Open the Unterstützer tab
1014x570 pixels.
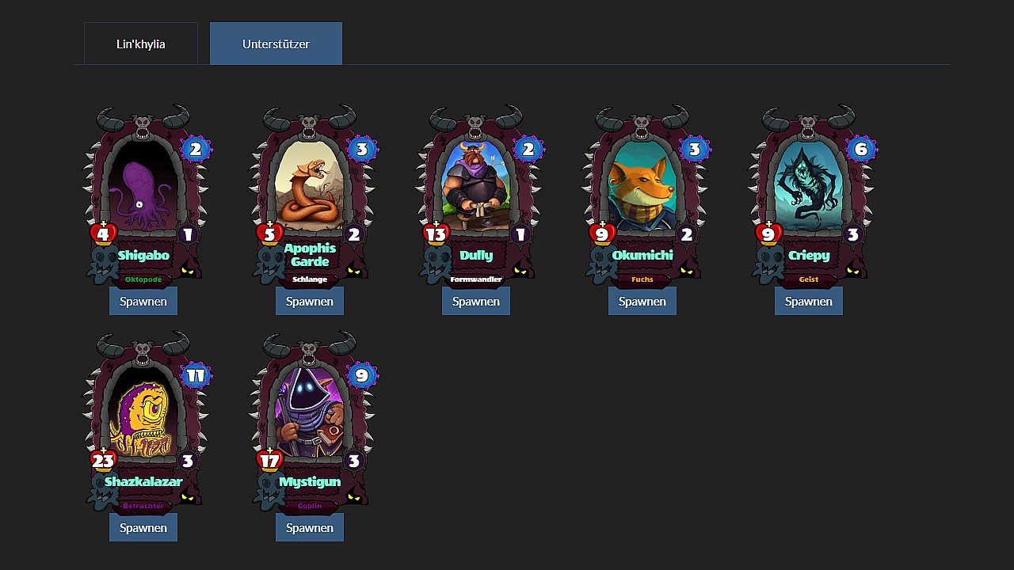pos(276,44)
